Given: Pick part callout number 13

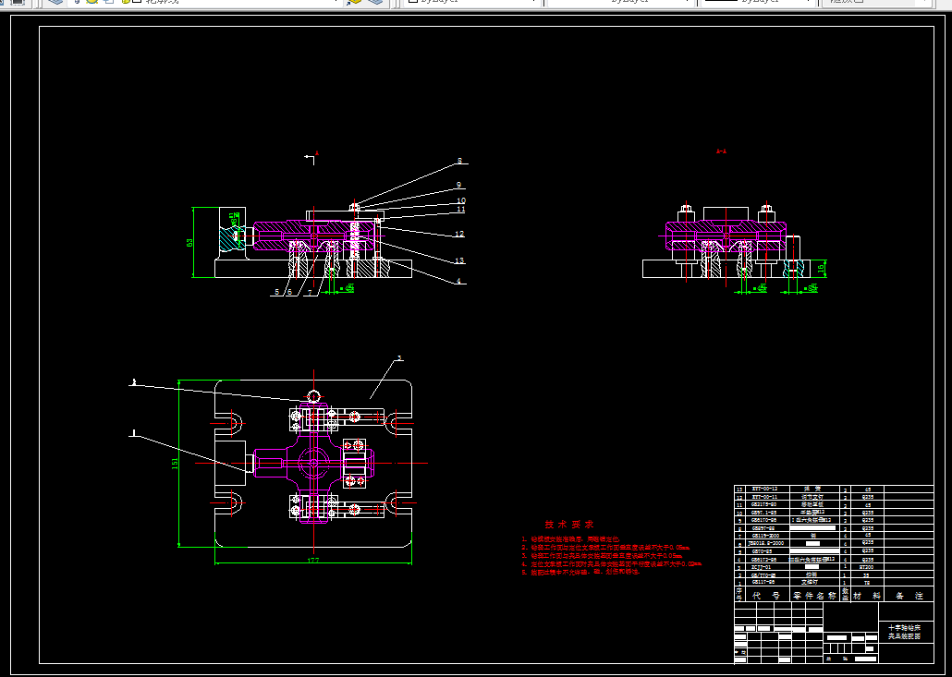Looking at the screenshot, I should click(459, 260).
